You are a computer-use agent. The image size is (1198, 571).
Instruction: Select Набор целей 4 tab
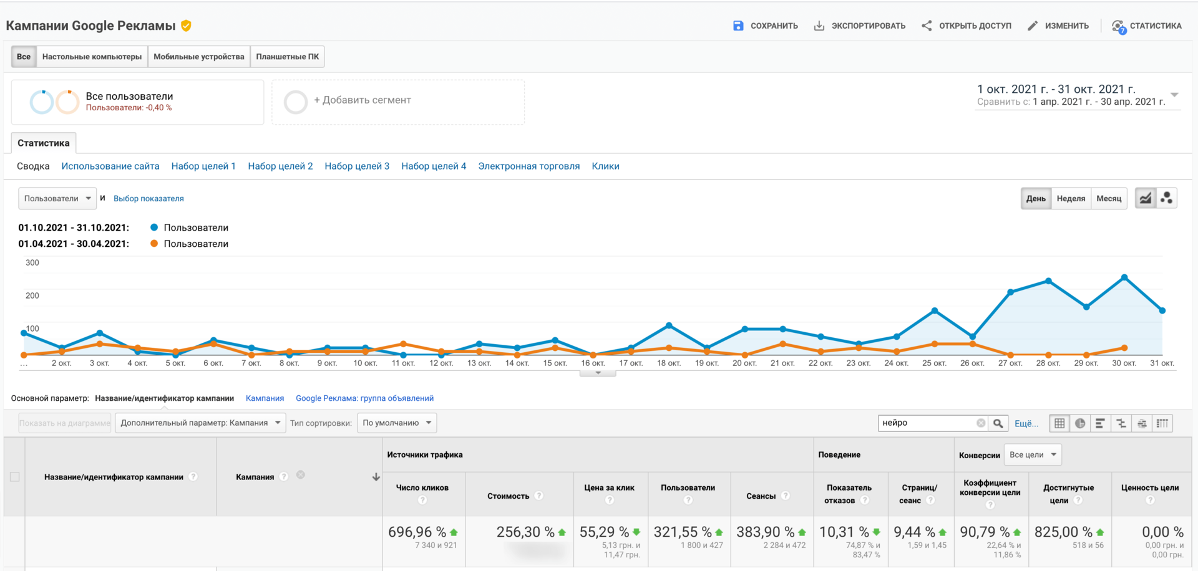tap(434, 166)
